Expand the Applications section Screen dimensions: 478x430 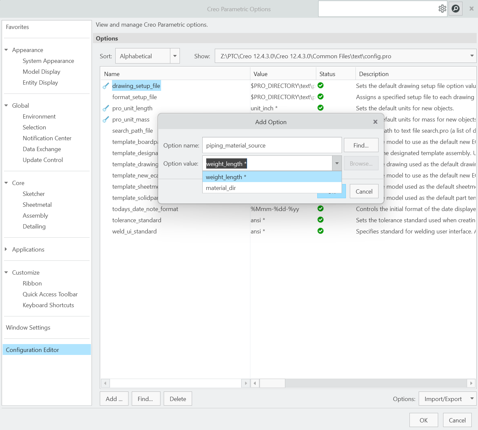[6, 250]
